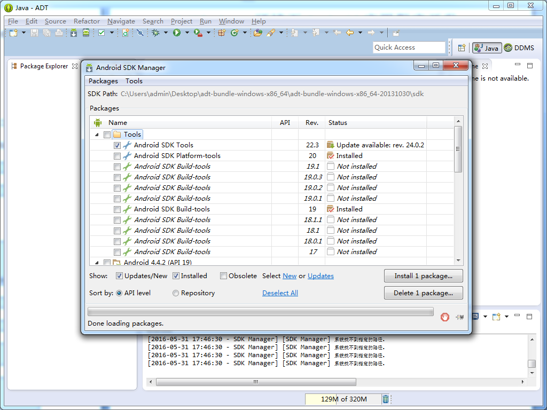This screenshot has height=410, width=547.
Task: Open the Packages menu
Action: click(103, 81)
